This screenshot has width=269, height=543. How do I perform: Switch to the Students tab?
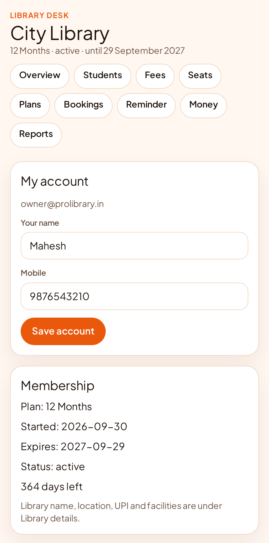coord(103,76)
